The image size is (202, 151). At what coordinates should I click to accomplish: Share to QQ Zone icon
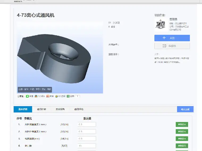point(56,96)
